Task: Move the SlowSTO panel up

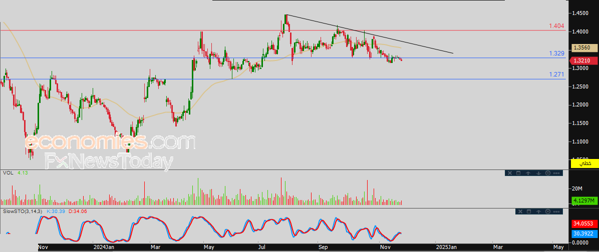Action: (538, 211)
